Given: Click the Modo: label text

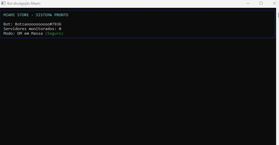Looking at the screenshot, I should (9, 34).
